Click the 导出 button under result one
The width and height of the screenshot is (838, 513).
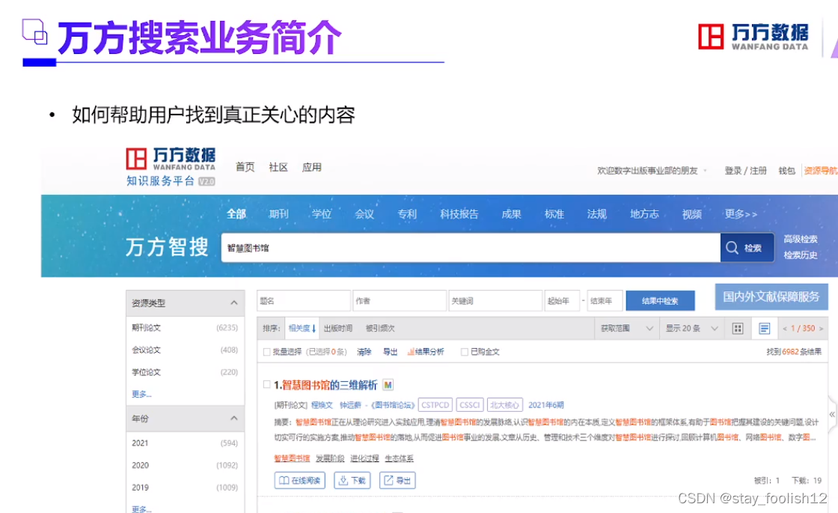coord(397,480)
